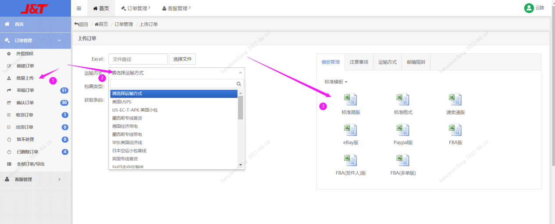
Task: Click the search magnifier icon in dropdown
Action: coord(239,84)
